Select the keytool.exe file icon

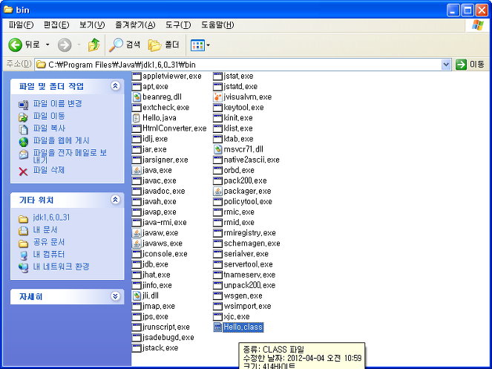[x=217, y=108]
